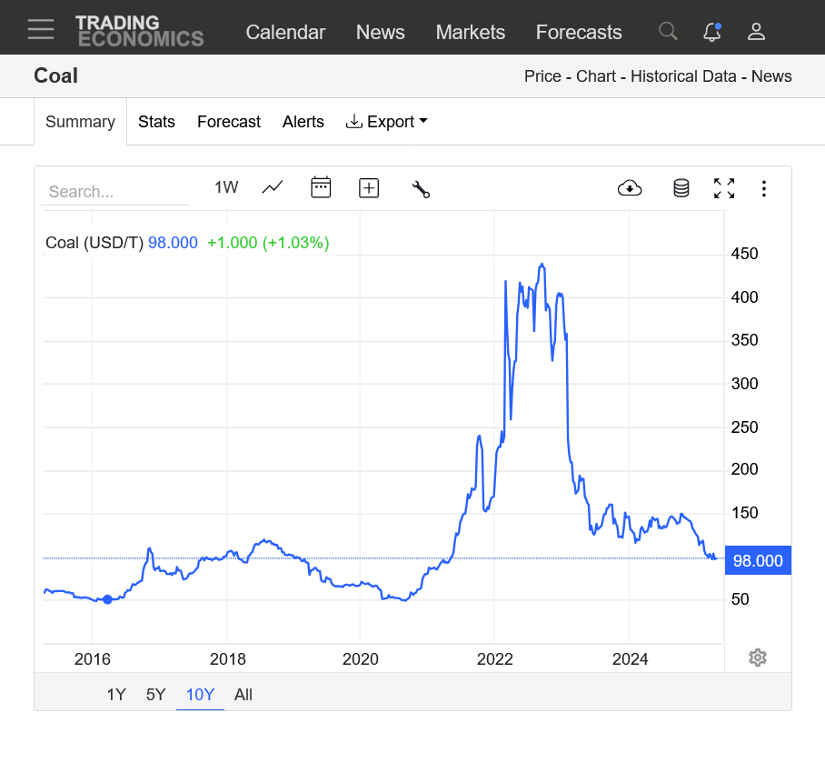Open the calendar date range picker
The width and height of the screenshot is (825, 783).
click(x=321, y=188)
